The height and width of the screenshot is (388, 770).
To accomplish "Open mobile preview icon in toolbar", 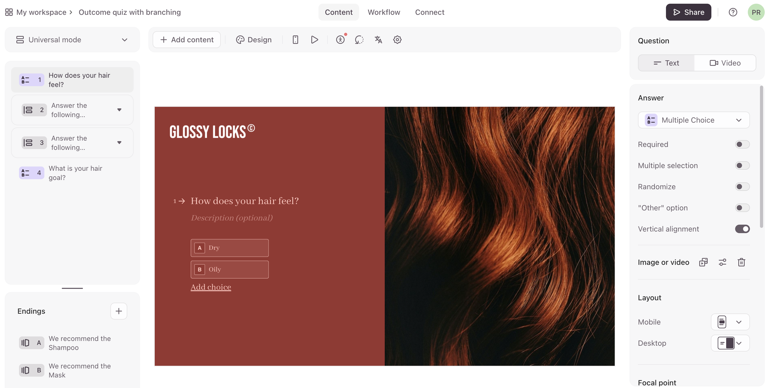I will click(x=295, y=40).
